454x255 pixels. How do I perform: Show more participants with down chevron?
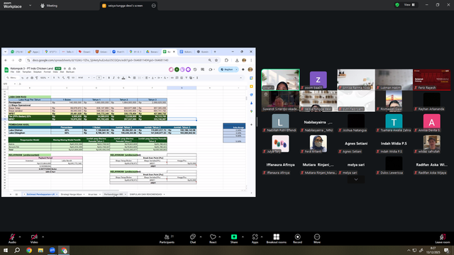click(x=356, y=179)
